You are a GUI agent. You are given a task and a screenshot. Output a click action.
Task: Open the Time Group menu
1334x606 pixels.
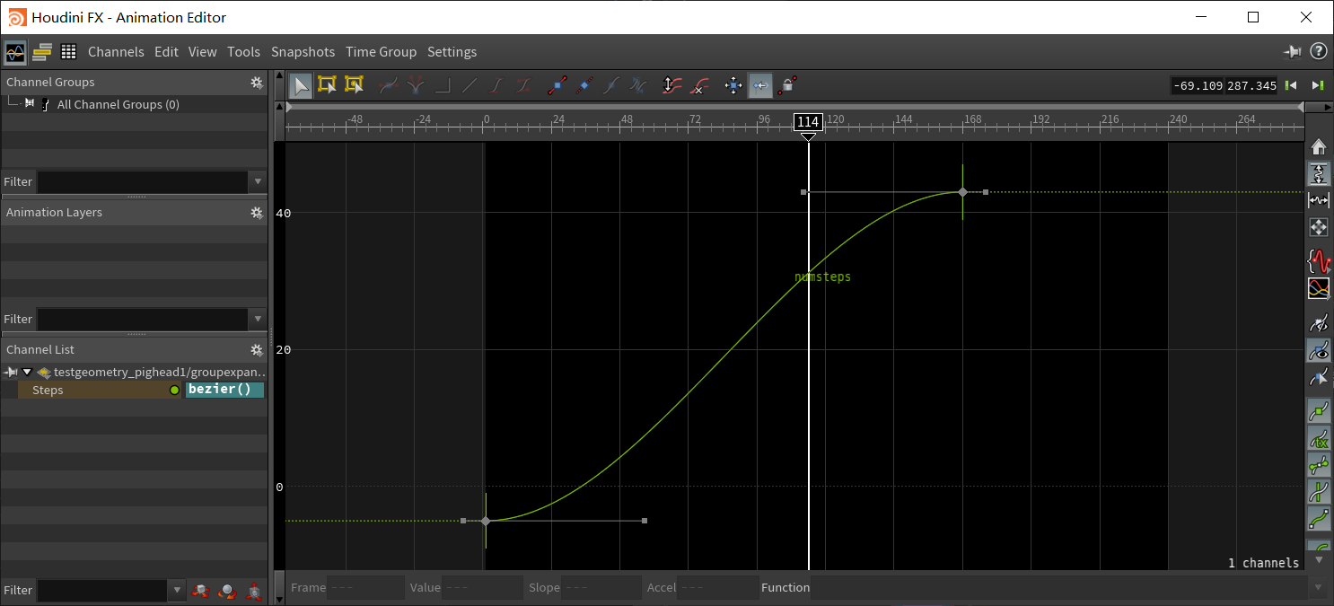pyautogui.click(x=381, y=52)
